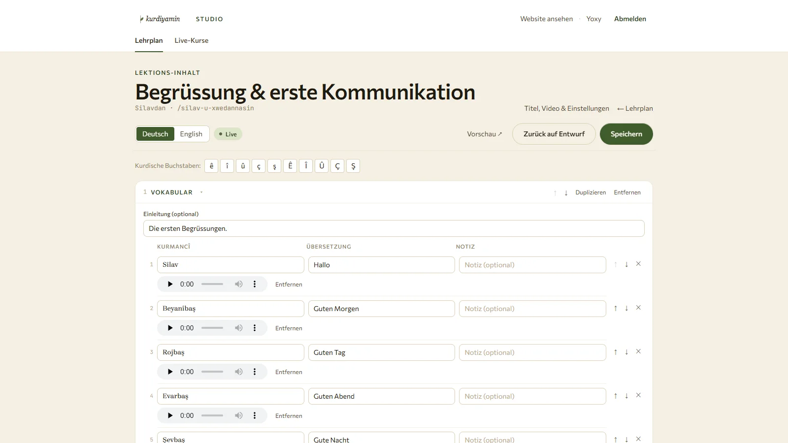Click Abmelden to log out
This screenshot has width=788, height=443.
click(x=630, y=19)
